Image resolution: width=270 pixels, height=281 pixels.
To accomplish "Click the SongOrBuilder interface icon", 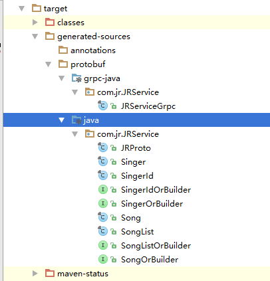I will point(103,259).
